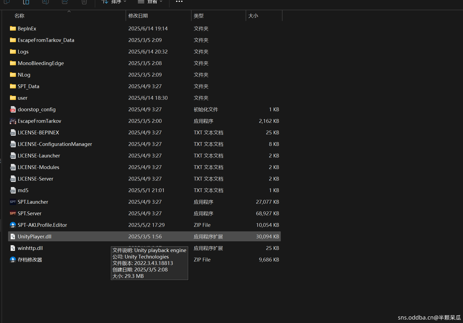Select the LICENSE-Launcher text file icon

tap(13, 156)
